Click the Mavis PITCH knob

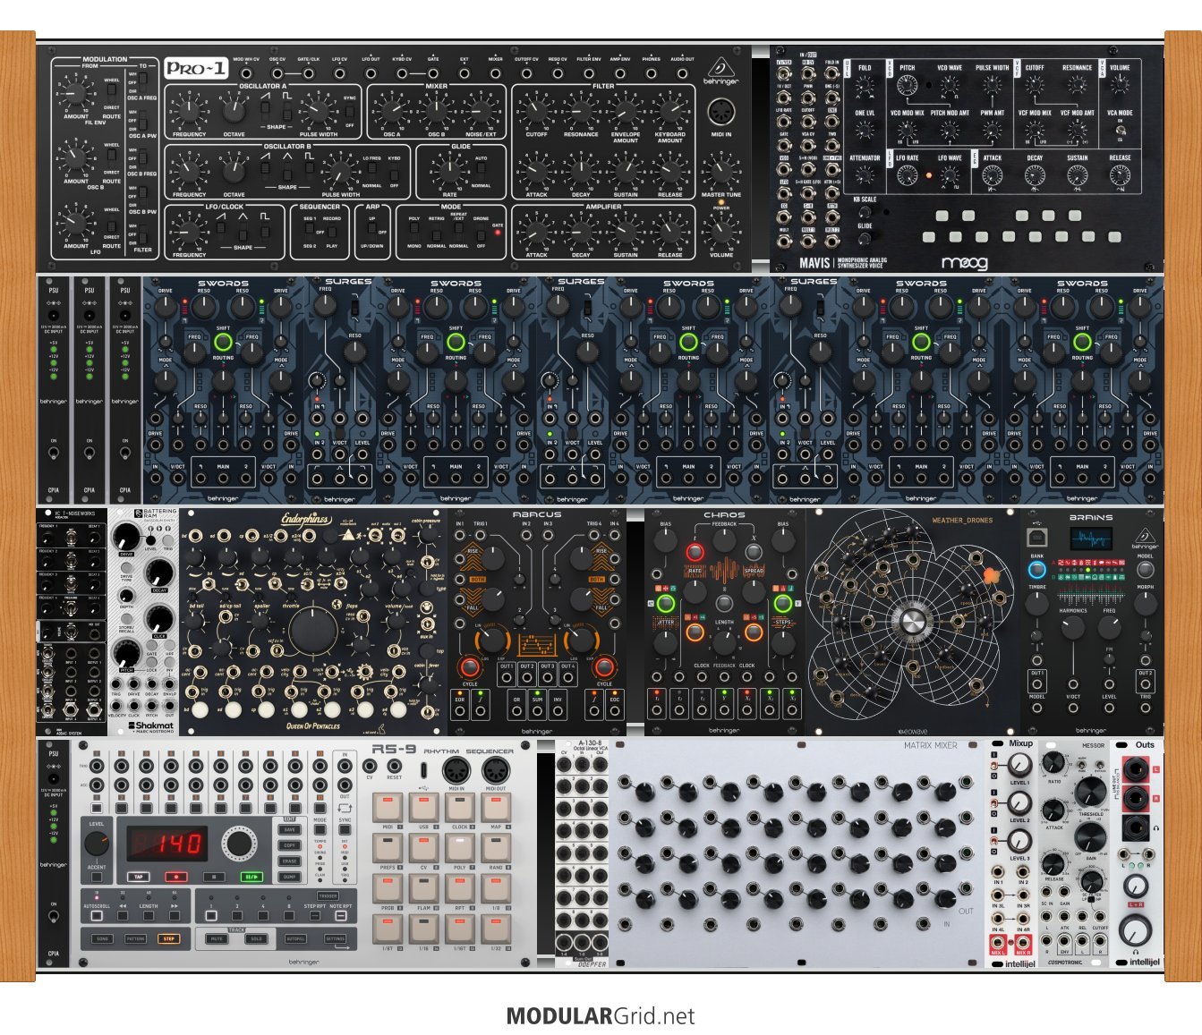click(x=907, y=86)
